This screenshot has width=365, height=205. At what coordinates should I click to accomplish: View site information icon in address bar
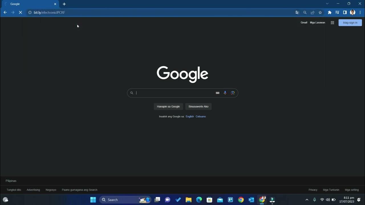pyautogui.click(x=30, y=13)
